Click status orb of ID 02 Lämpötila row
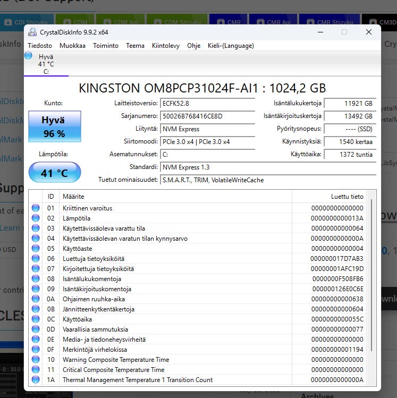 pos(36,218)
